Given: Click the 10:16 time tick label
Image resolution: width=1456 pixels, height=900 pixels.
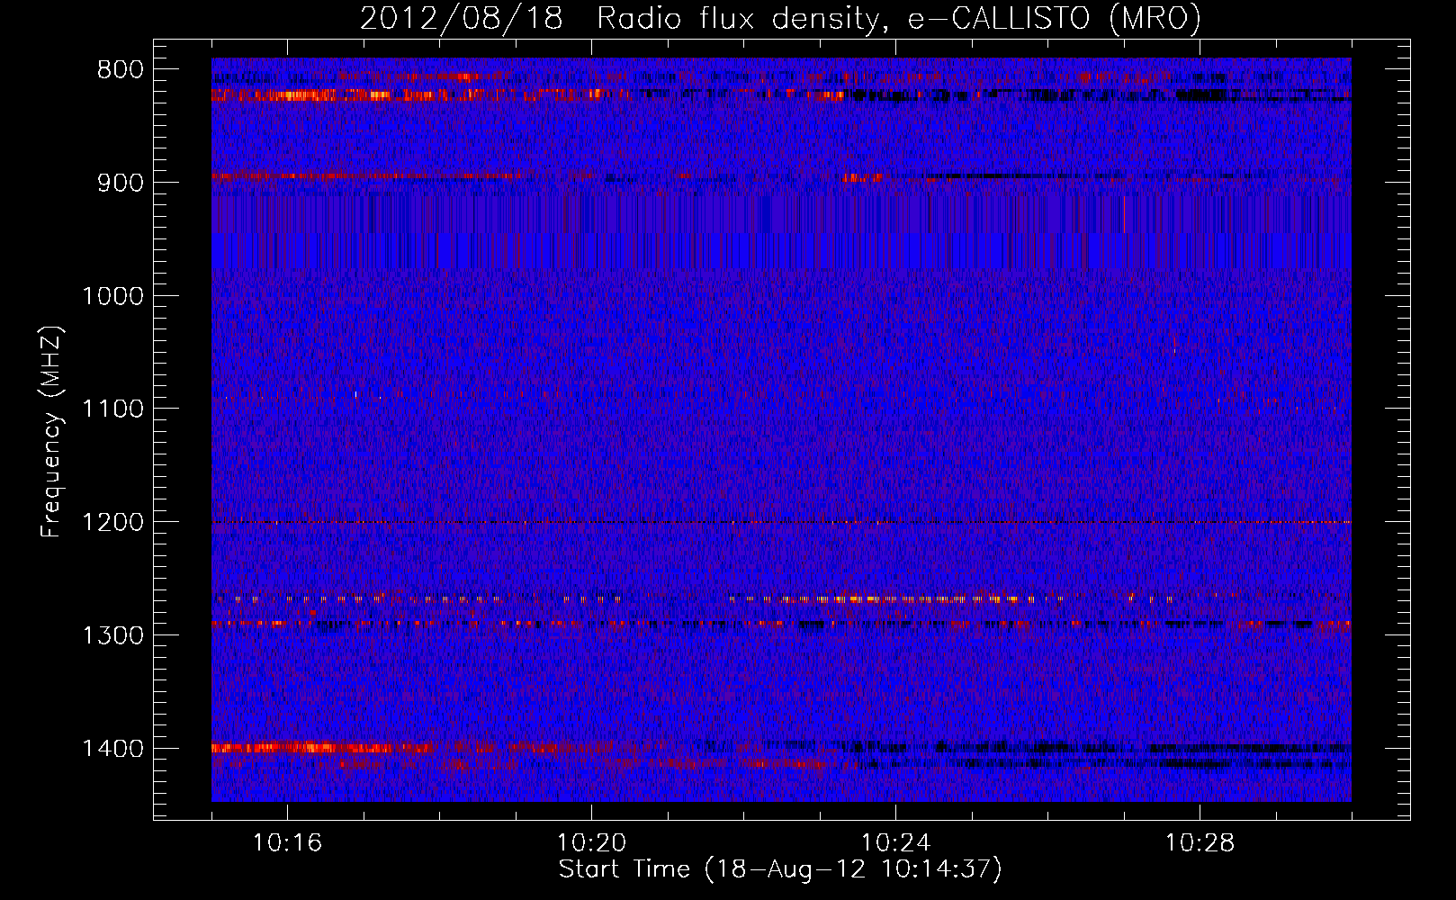Looking at the screenshot, I should pos(287,842).
